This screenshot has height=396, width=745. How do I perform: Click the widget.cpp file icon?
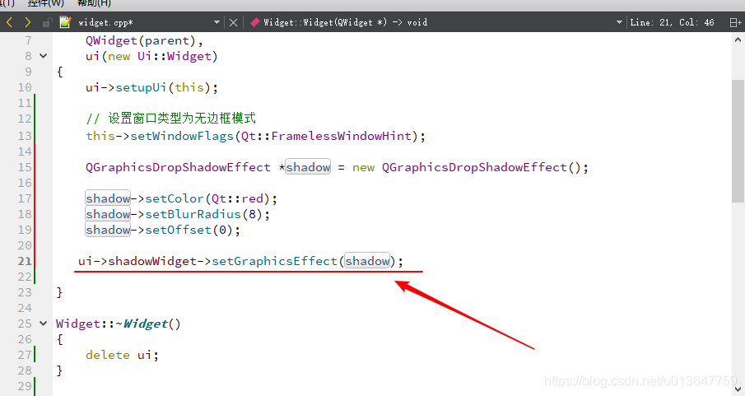pyautogui.click(x=66, y=22)
